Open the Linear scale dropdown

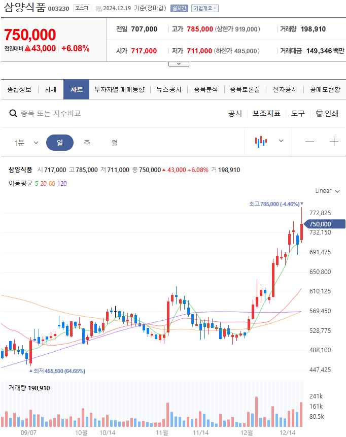tap(327, 191)
